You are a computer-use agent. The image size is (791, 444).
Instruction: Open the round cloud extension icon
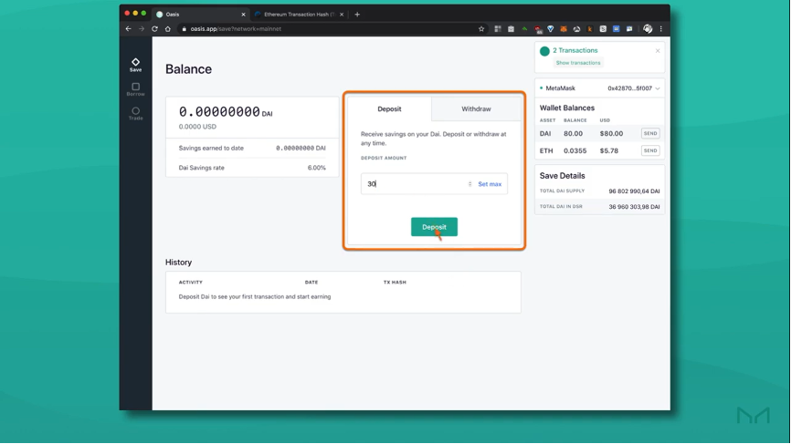point(576,29)
